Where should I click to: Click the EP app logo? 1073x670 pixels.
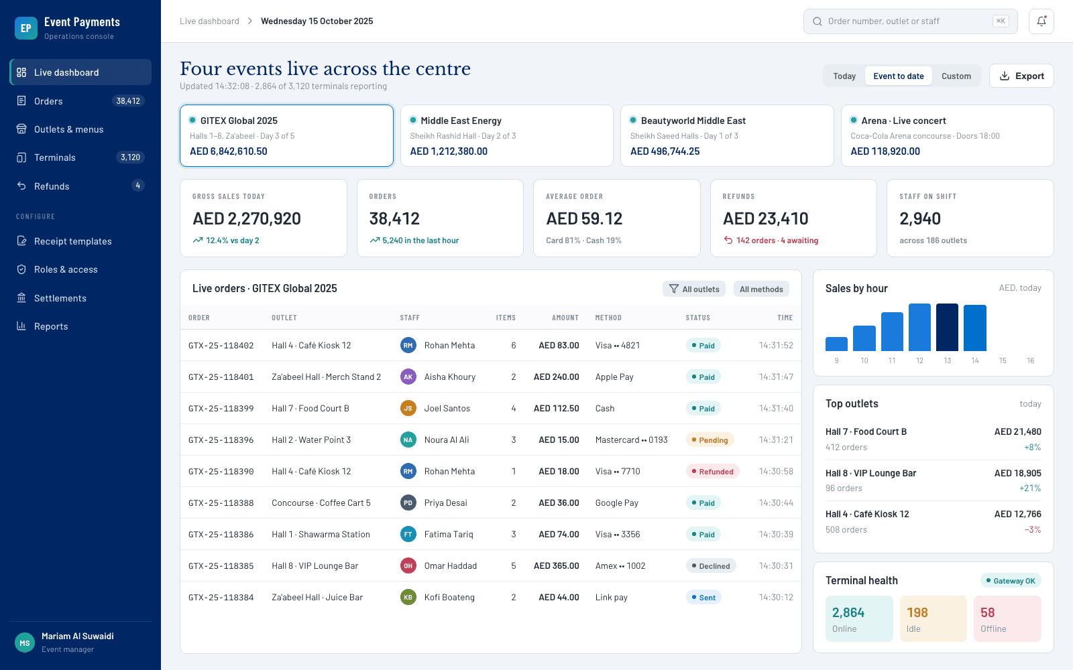click(x=26, y=28)
